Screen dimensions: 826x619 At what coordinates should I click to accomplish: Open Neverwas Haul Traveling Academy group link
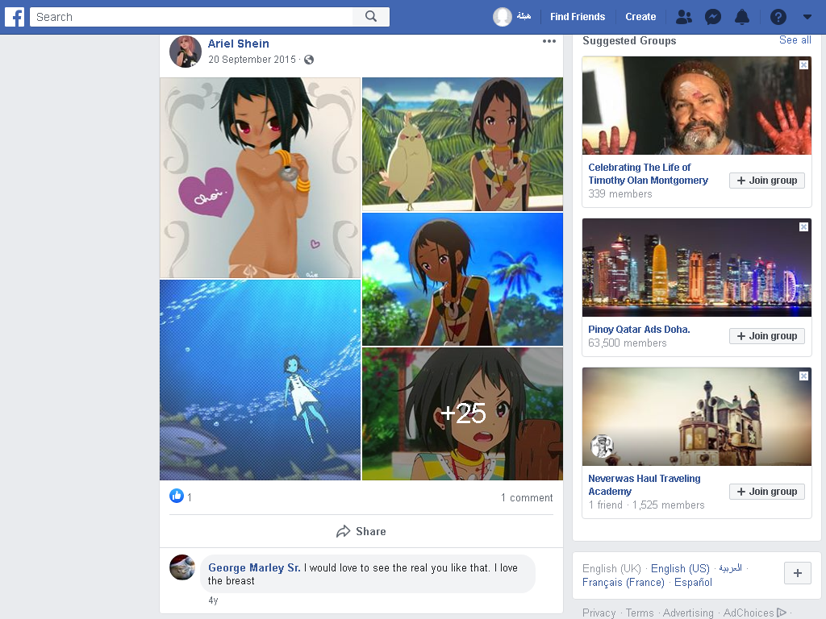click(645, 484)
